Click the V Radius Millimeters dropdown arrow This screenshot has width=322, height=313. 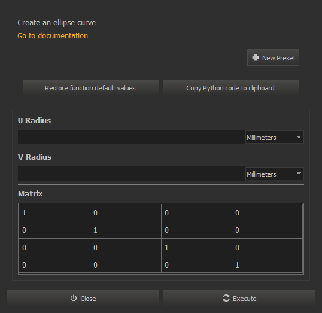pyautogui.click(x=299, y=174)
